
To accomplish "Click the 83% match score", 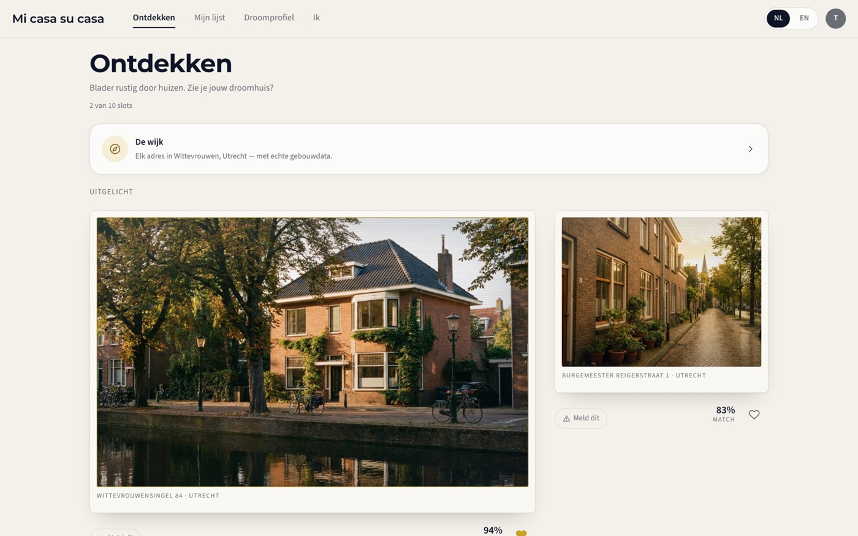I will [724, 414].
